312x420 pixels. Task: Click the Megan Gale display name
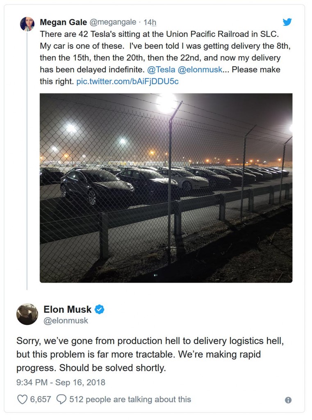point(64,22)
